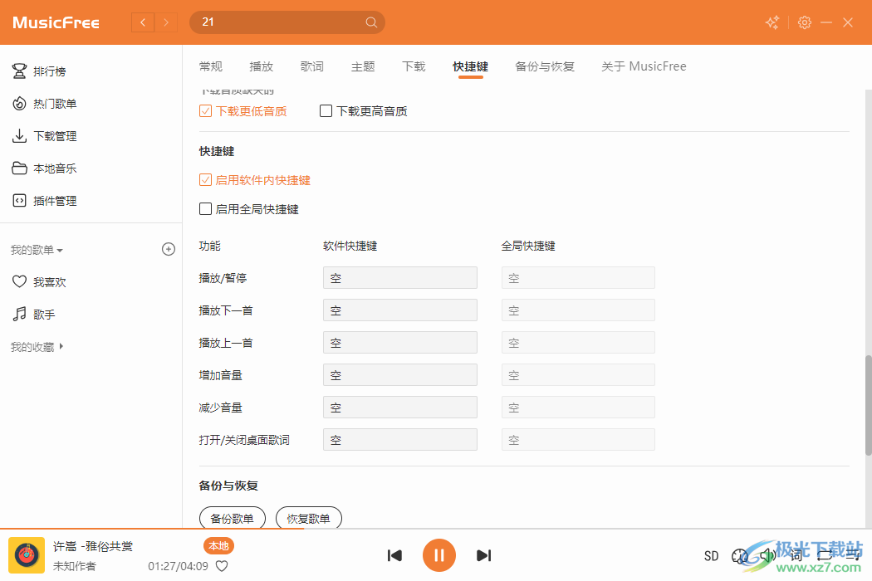Click the MusicFree logo

tap(56, 22)
